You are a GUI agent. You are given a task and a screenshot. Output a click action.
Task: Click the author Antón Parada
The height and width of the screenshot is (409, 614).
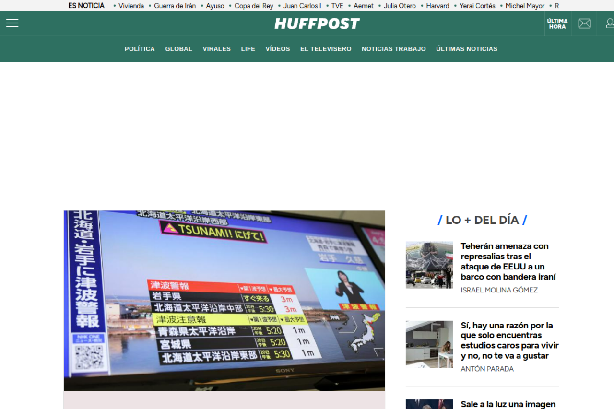click(487, 369)
